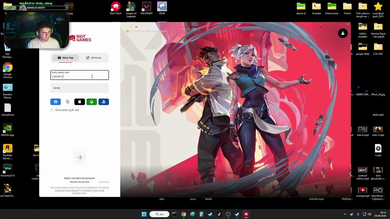The height and width of the screenshot is (219, 390).
Task: Open the Giriş yapamıyor musun link
Action: 80,178
